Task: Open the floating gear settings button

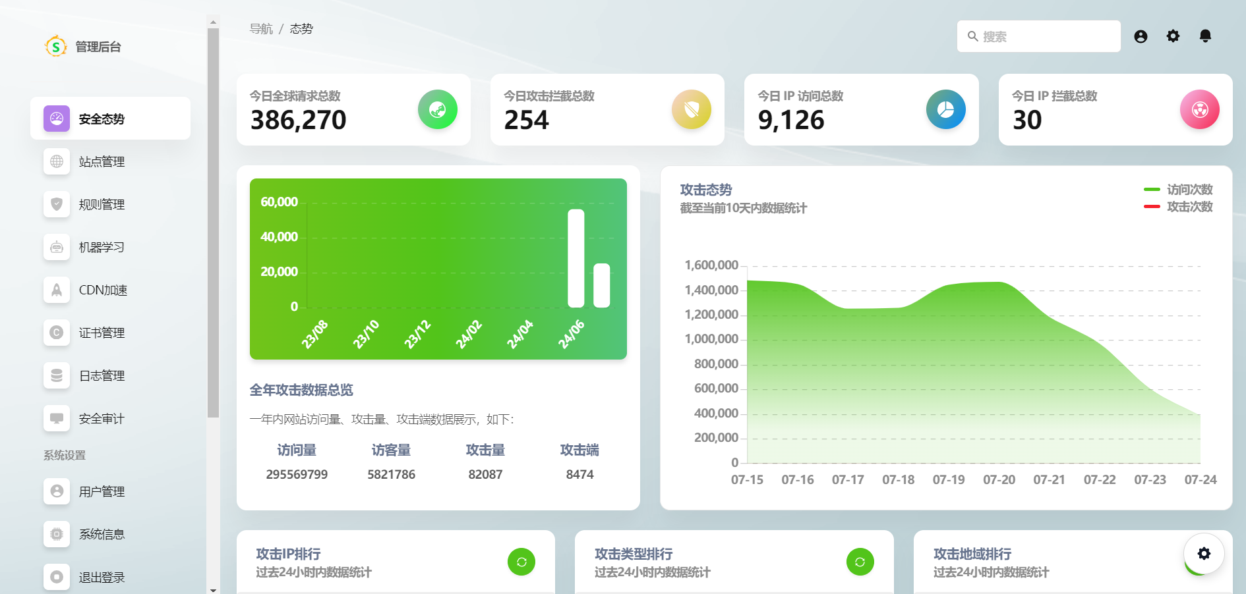Action: pos(1204,554)
